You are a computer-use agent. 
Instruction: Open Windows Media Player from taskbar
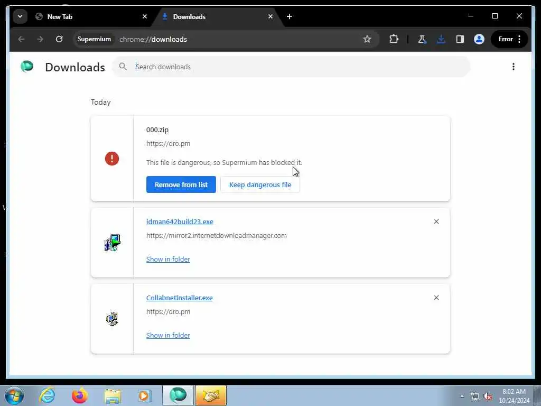tap(144, 396)
